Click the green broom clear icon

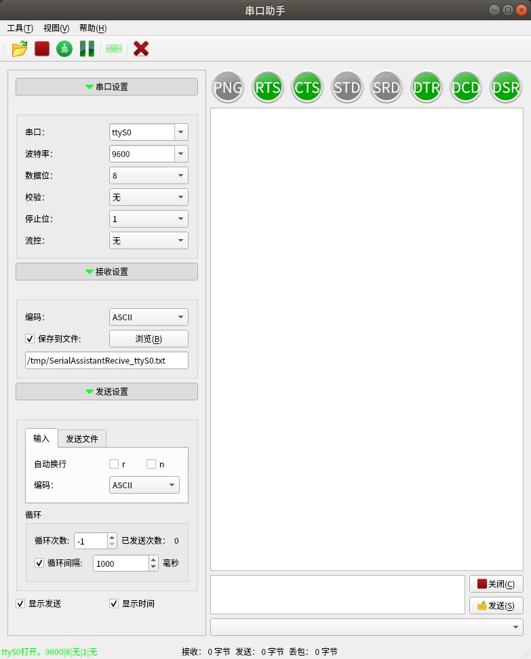[64, 49]
